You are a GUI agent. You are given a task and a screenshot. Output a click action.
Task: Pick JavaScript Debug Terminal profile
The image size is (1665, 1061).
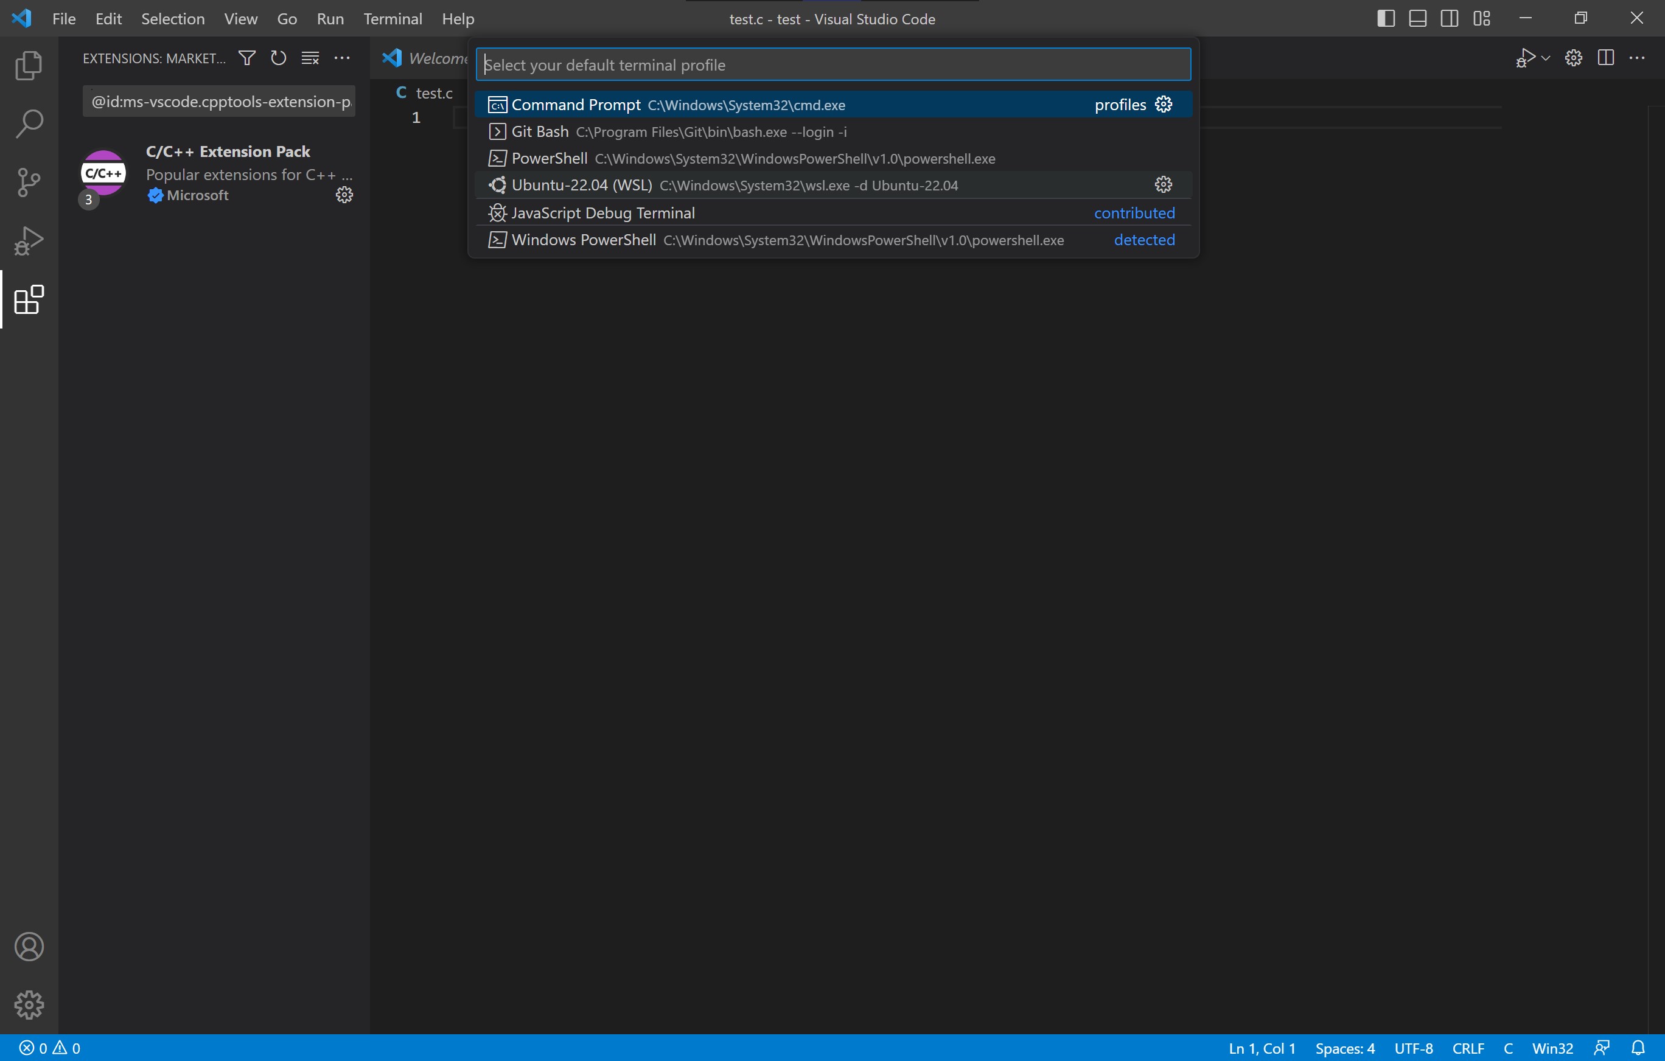[x=833, y=213]
